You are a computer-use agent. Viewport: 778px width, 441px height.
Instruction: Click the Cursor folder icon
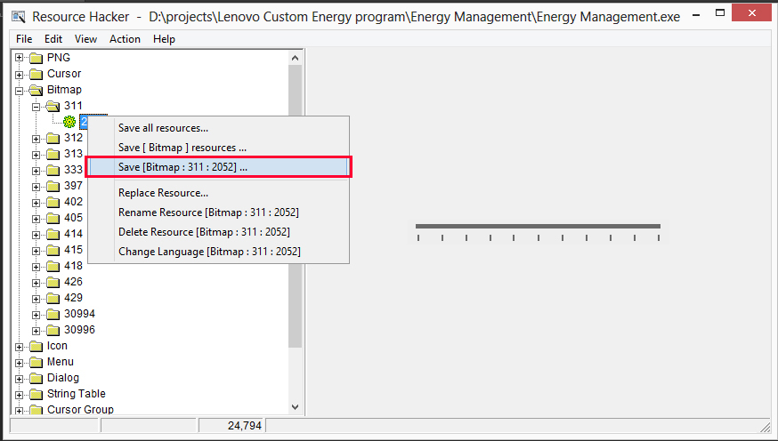pos(36,75)
